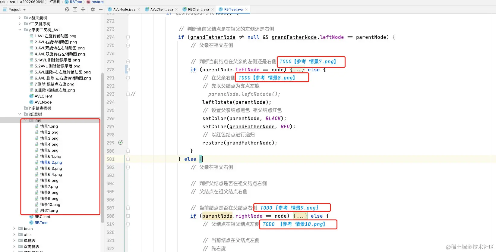Viewport: 496px width, 252px height.
Task: Select the h多路查找树 folder
Action: pyautogui.click(x=40, y=108)
